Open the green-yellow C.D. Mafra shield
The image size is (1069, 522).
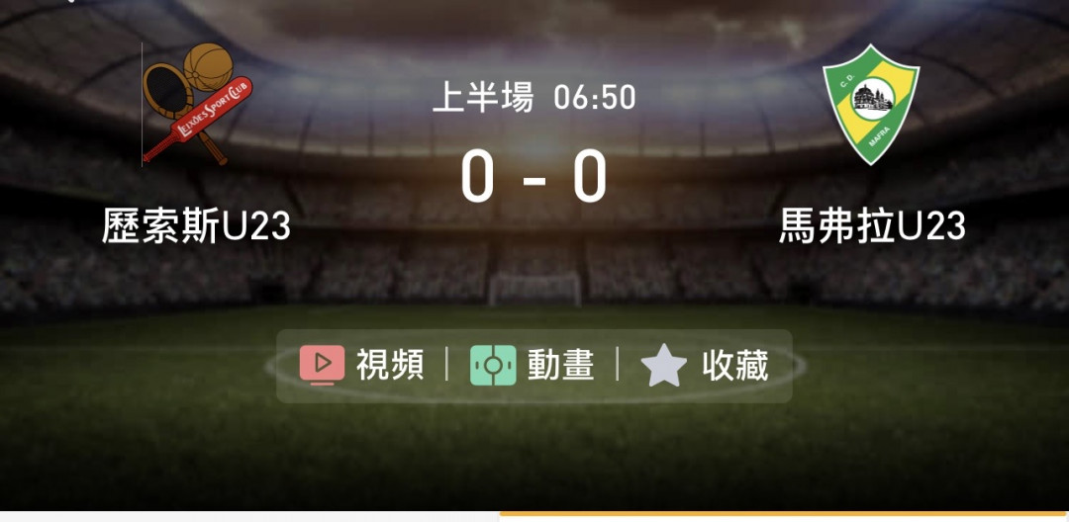[x=871, y=104]
